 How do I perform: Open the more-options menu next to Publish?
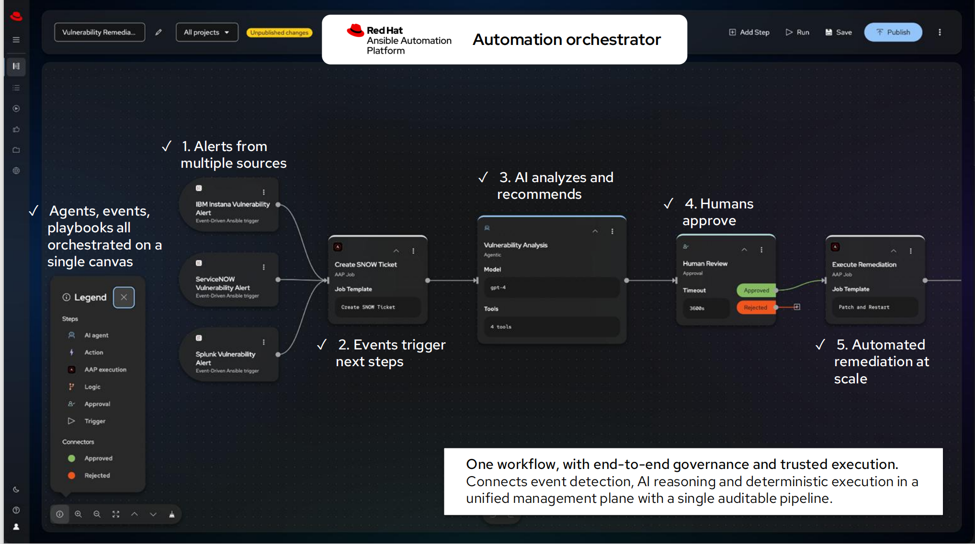coord(940,32)
